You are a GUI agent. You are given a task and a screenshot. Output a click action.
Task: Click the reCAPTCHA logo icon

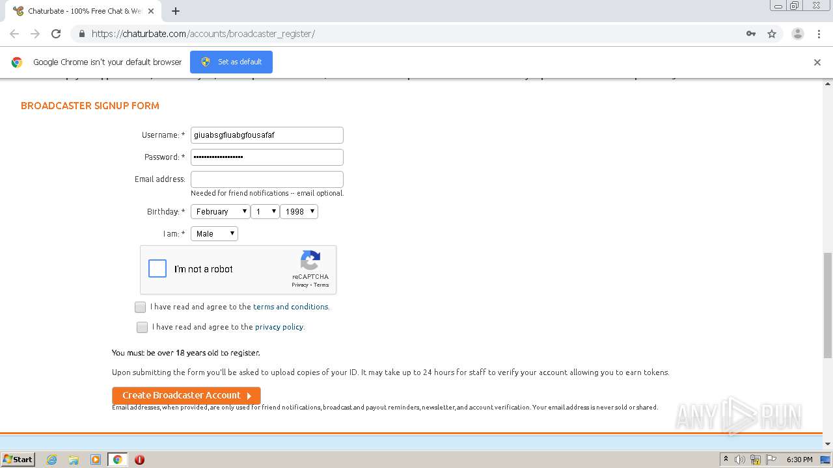pos(310,261)
